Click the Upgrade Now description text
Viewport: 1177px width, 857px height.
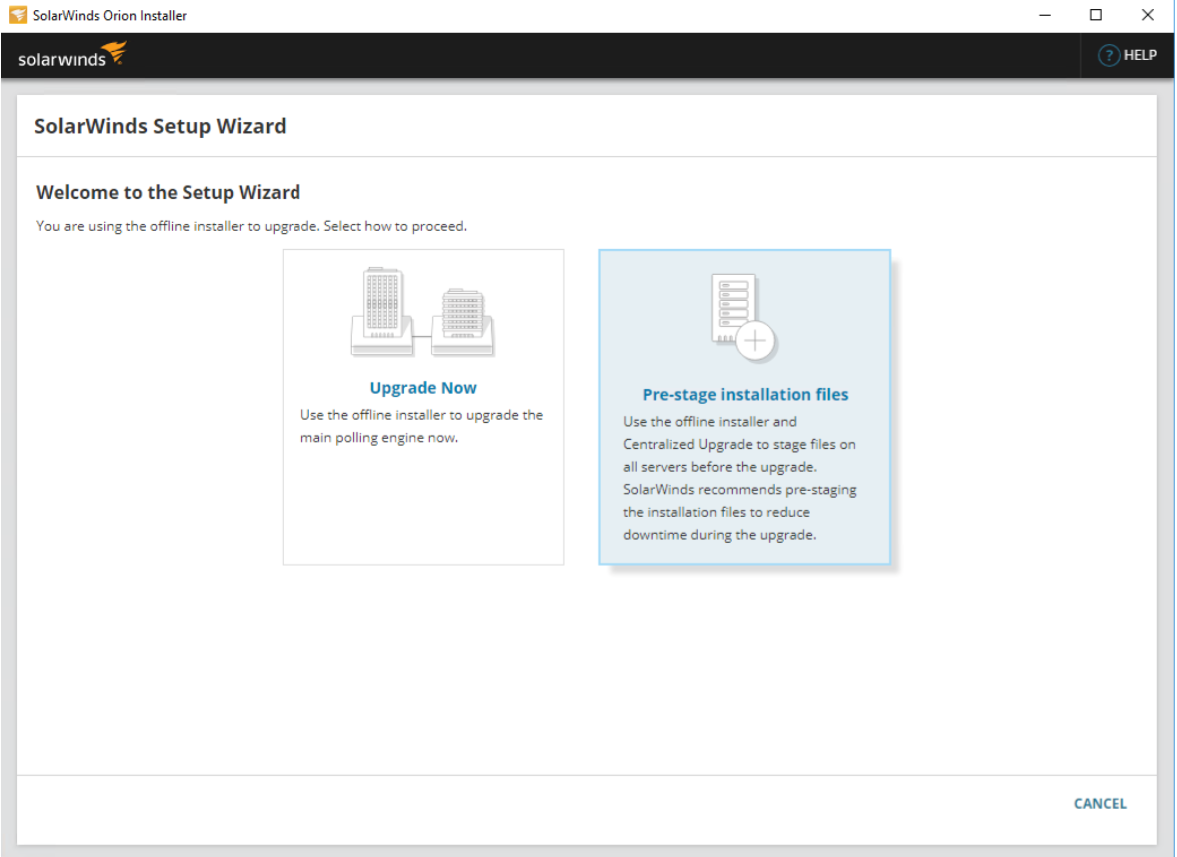click(421, 426)
